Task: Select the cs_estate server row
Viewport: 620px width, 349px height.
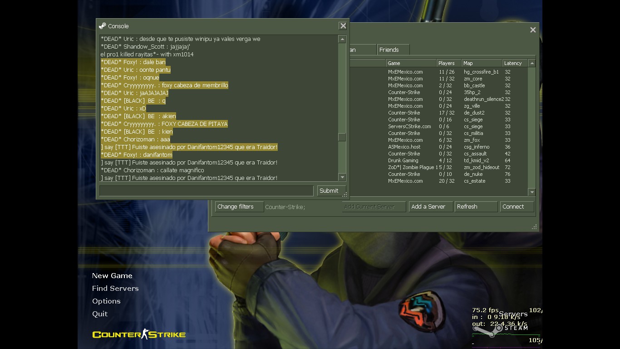Action: [438, 181]
